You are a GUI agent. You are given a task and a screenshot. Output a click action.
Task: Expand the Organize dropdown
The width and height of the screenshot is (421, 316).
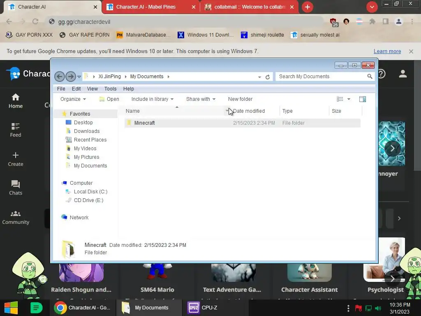point(73,99)
